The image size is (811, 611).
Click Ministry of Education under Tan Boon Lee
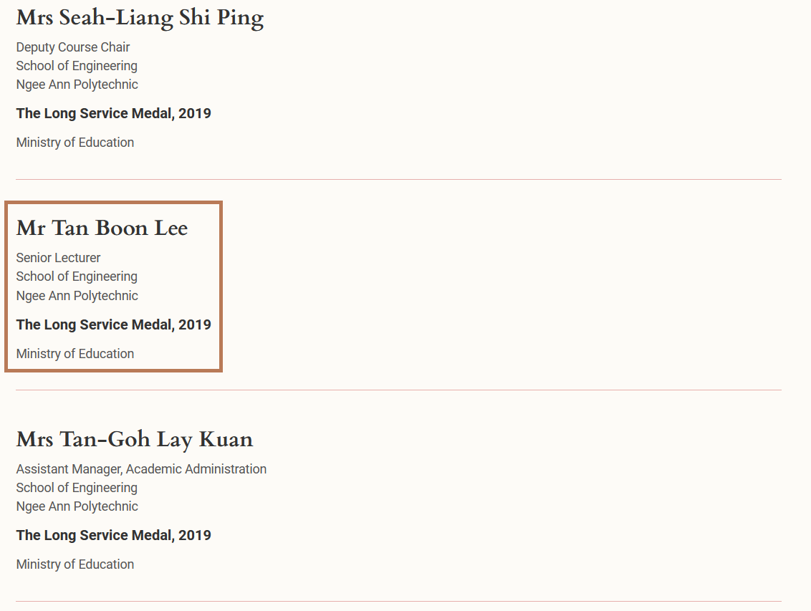pos(75,354)
